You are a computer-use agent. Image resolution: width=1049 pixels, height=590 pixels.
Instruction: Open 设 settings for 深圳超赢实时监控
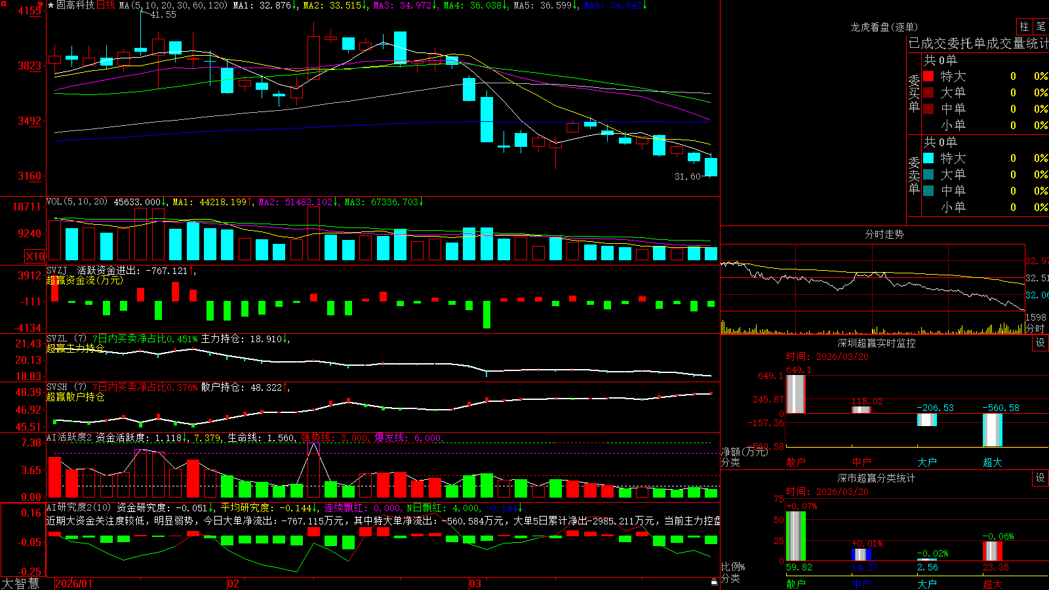click(x=1040, y=343)
